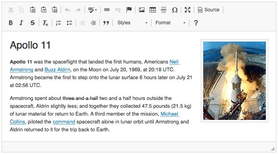This screenshot has height=154, width=278.
Task: Click the Apollo 11 heading
Action: 30,45
